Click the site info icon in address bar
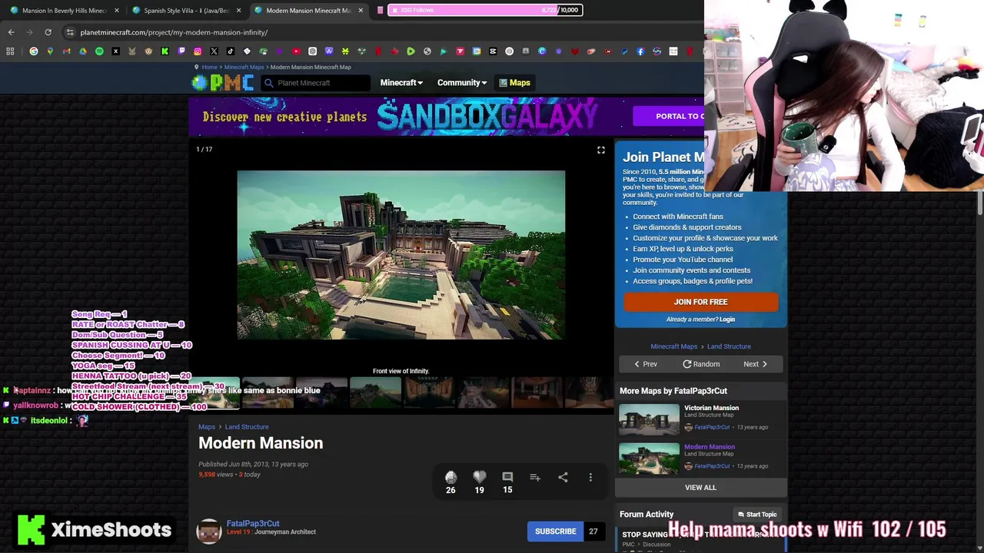This screenshot has width=984, height=553. tap(70, 32)
